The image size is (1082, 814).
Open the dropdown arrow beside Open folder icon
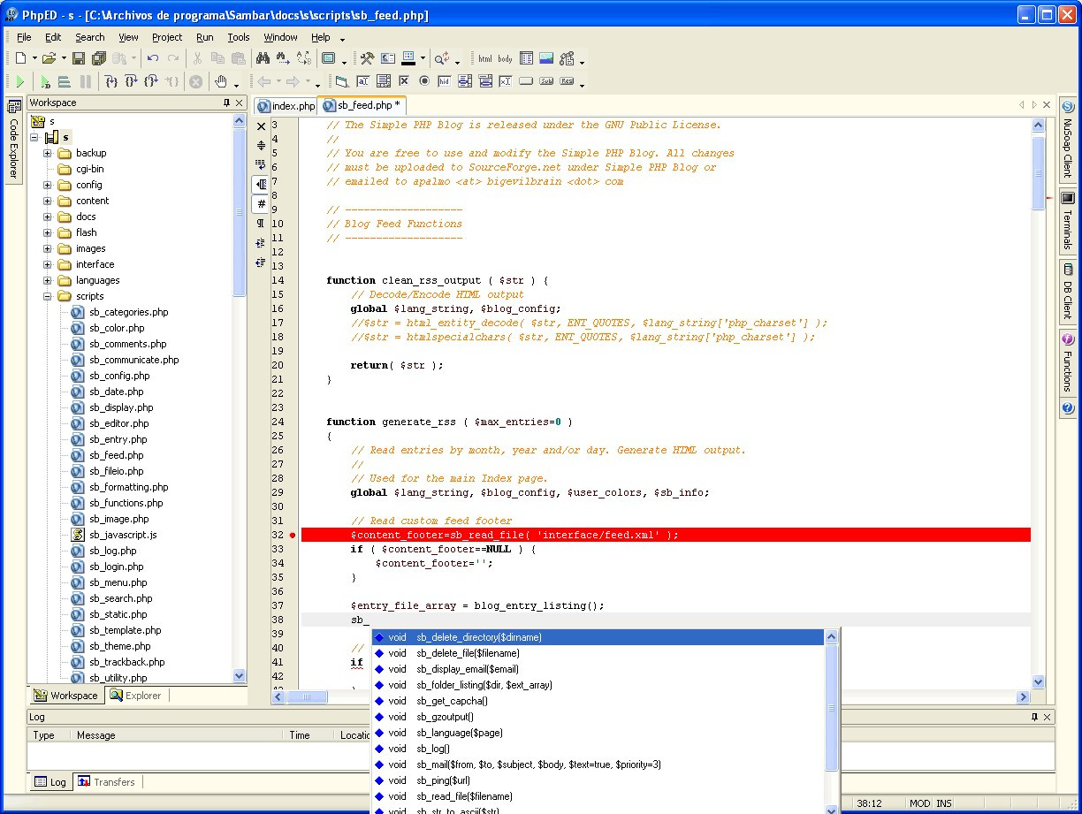click(x=63, y=59)
